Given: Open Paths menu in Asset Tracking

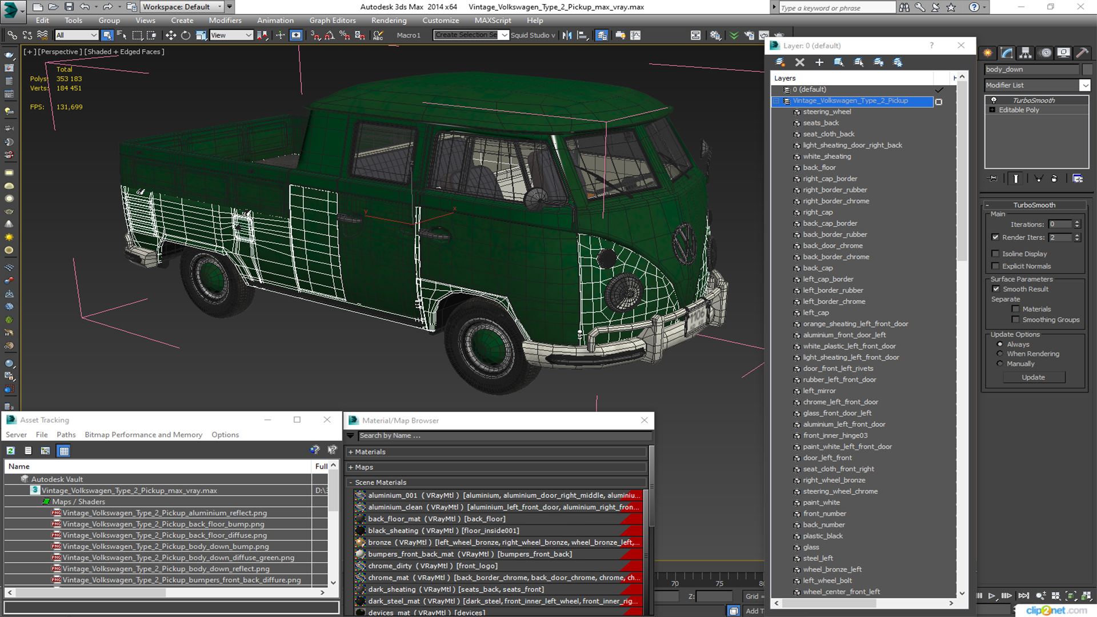Looking at the screenshot, I should (66, 435).
